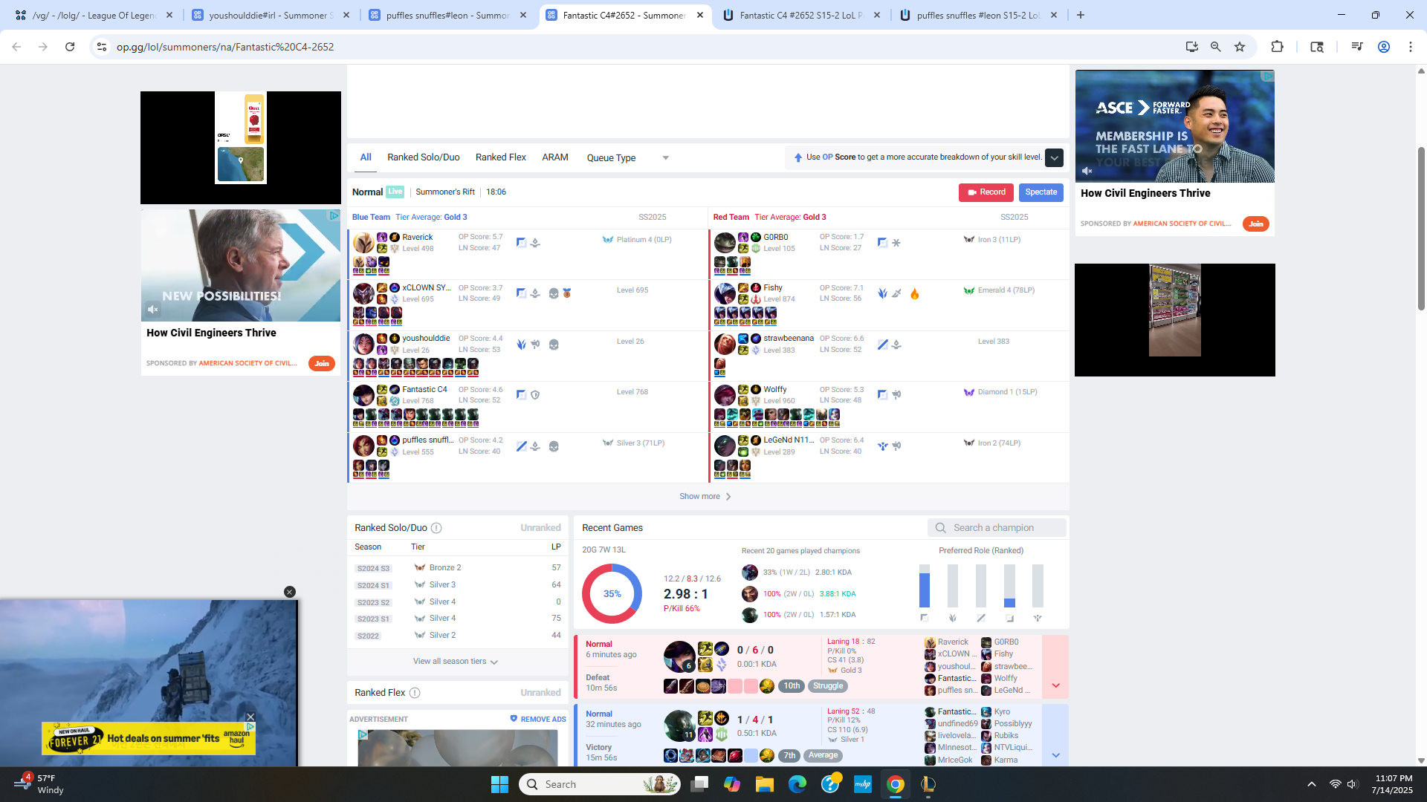Switch to the /vg/ - /lolg/ browser tab
Screen dimensions: 1427x802
point(93,15)
